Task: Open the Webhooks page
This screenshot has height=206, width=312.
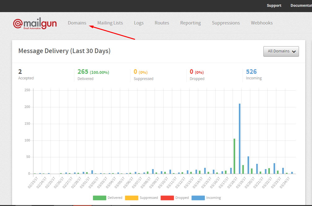Action: 261,23
